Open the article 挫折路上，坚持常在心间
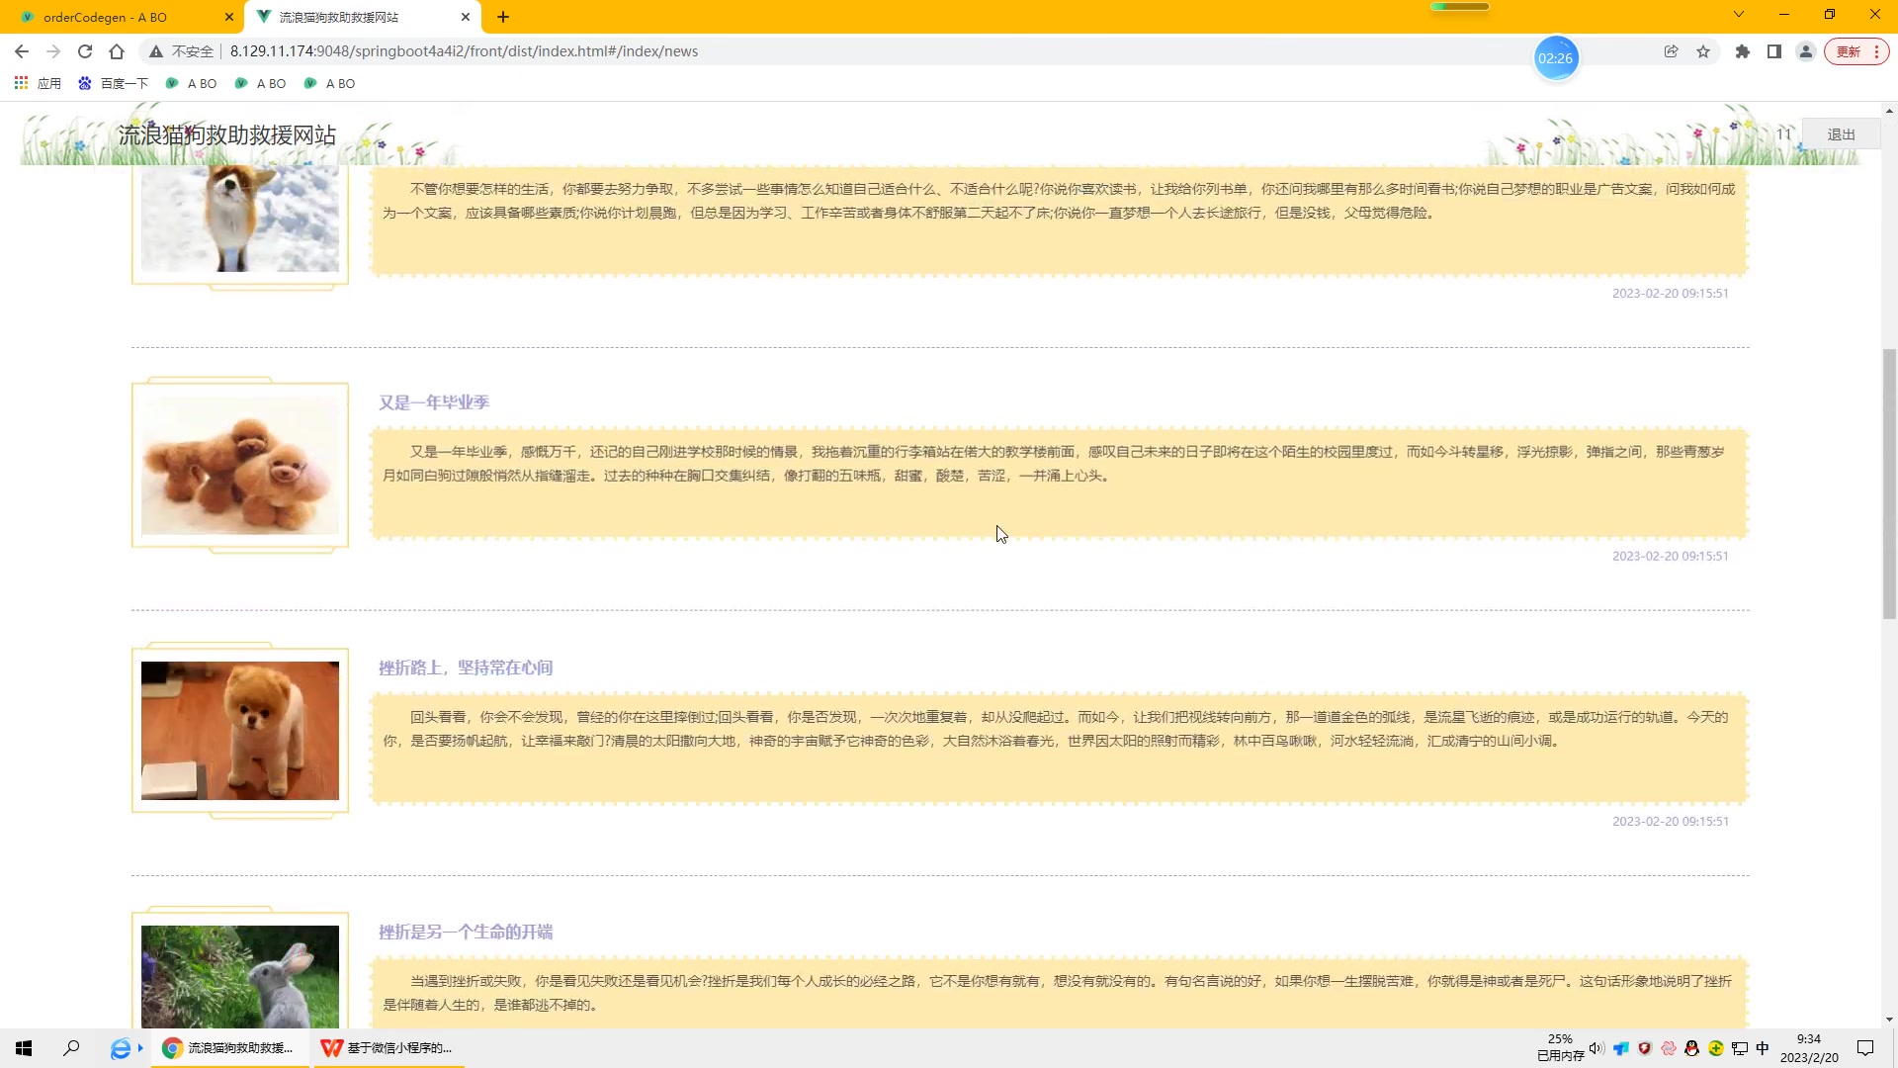 click(x=466, y=667)
